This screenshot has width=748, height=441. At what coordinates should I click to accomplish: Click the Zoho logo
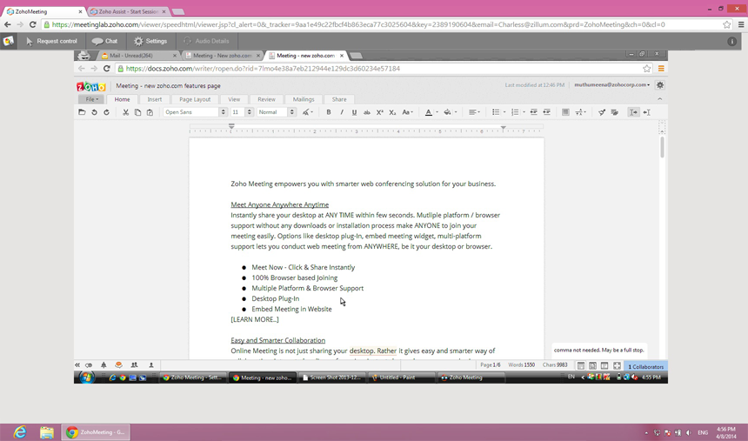(x=91, y=86)
